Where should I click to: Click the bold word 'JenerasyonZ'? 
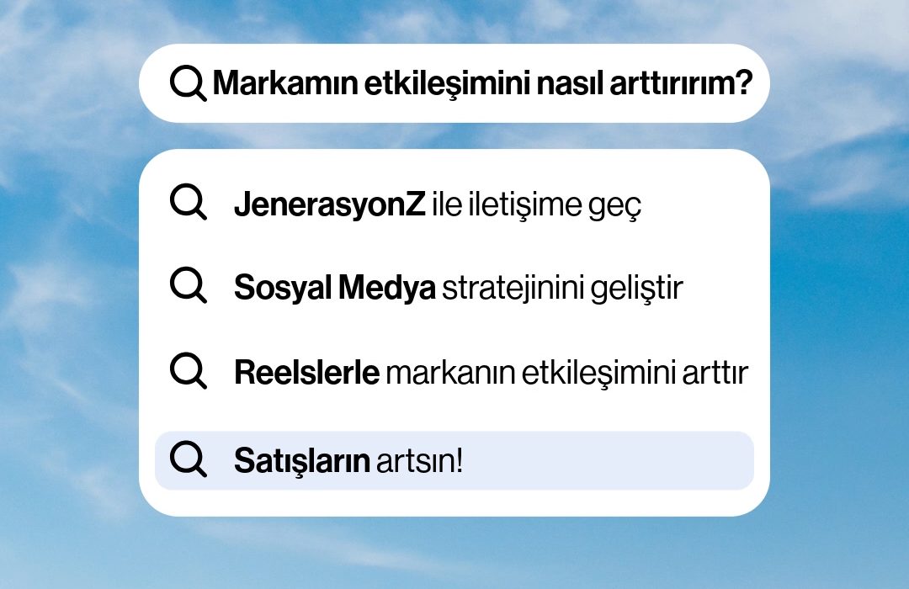point(330,204)
